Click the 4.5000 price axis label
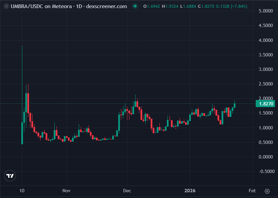This screenshot has height=198, width=278. [266, 26]
